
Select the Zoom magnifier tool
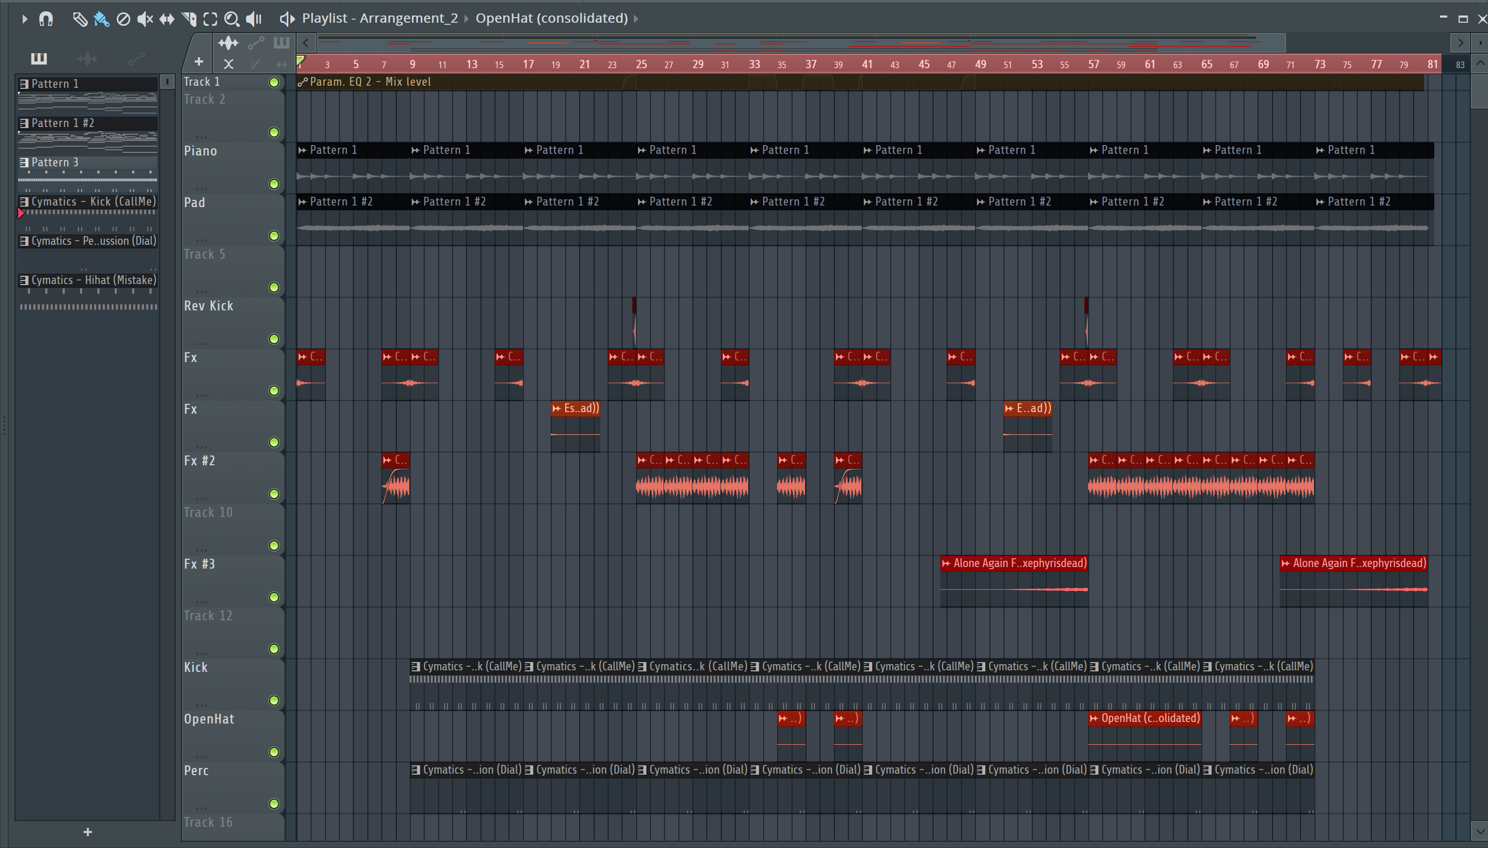click(x=232, y=19)
